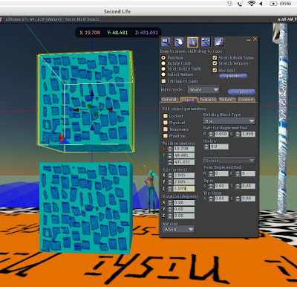Click the battery icon in menu bar
297x287 pixels.
[272, 4]
